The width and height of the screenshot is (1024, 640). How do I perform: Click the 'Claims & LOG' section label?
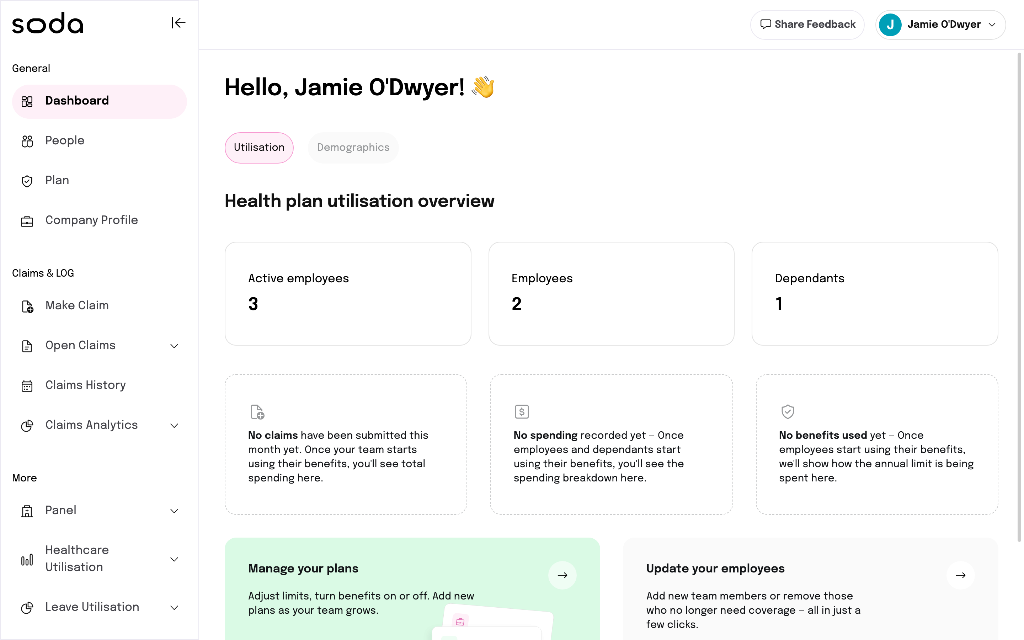pyautogui.click(x=43, y=273)
